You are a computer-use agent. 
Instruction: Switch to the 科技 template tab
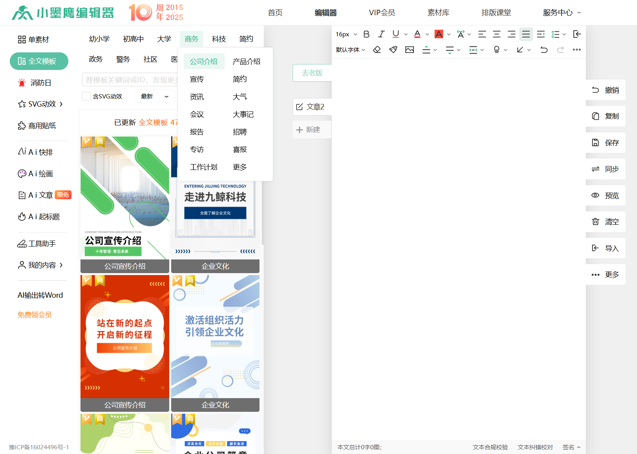(x=219, y=39)
